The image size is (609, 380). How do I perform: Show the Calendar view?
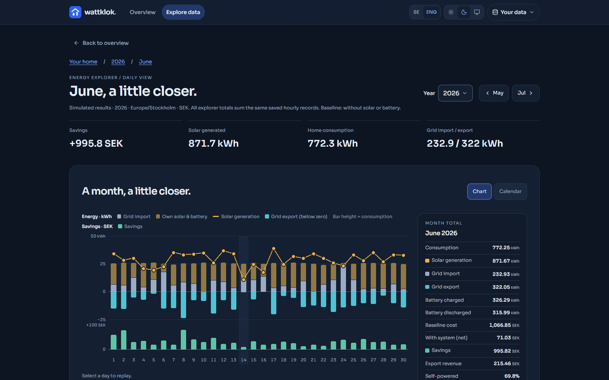click(510, 192)
